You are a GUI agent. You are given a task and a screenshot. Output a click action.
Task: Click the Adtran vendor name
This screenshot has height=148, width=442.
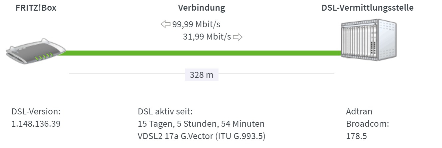[359, 111]
